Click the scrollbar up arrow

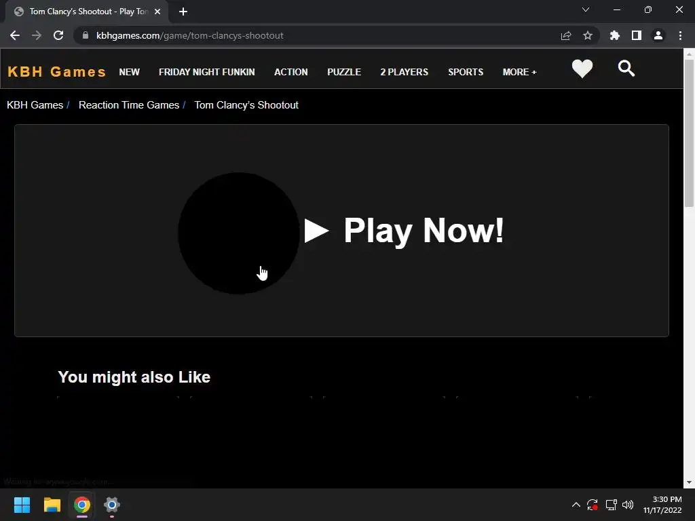pyautogui.click(x=689, y=54)
